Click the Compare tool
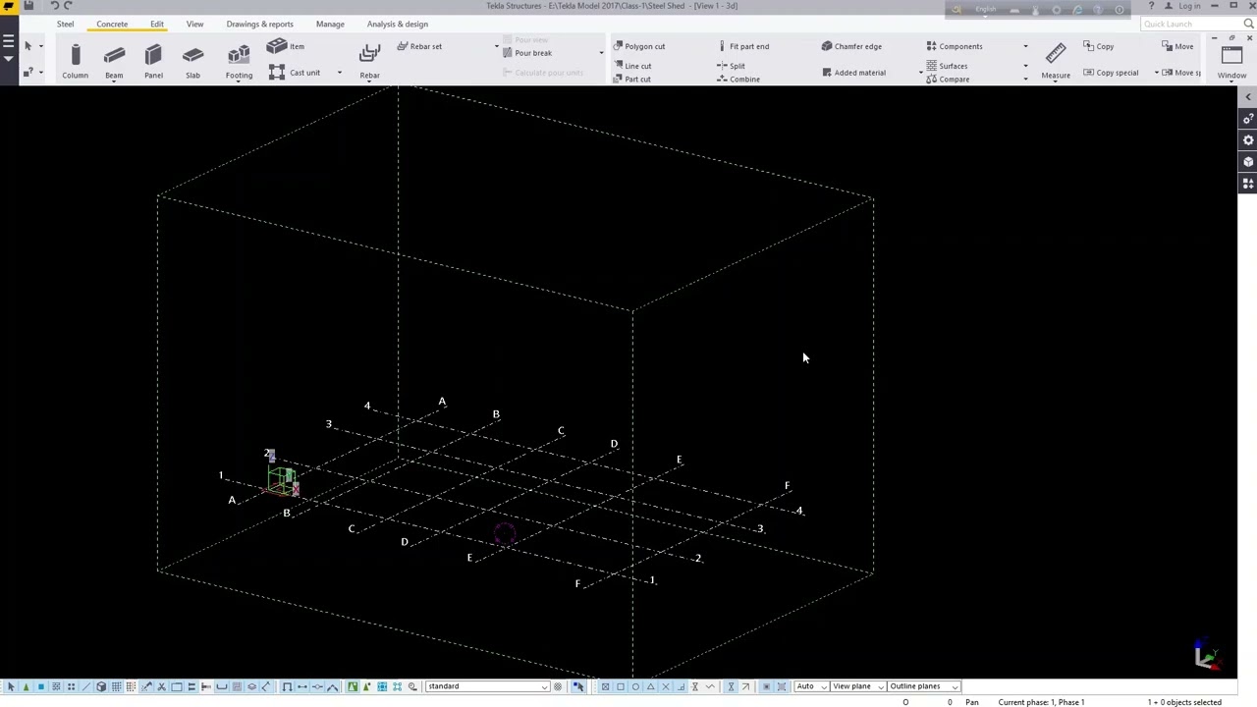Screen dimensions: 1257x707 click(x=948, y=79)
